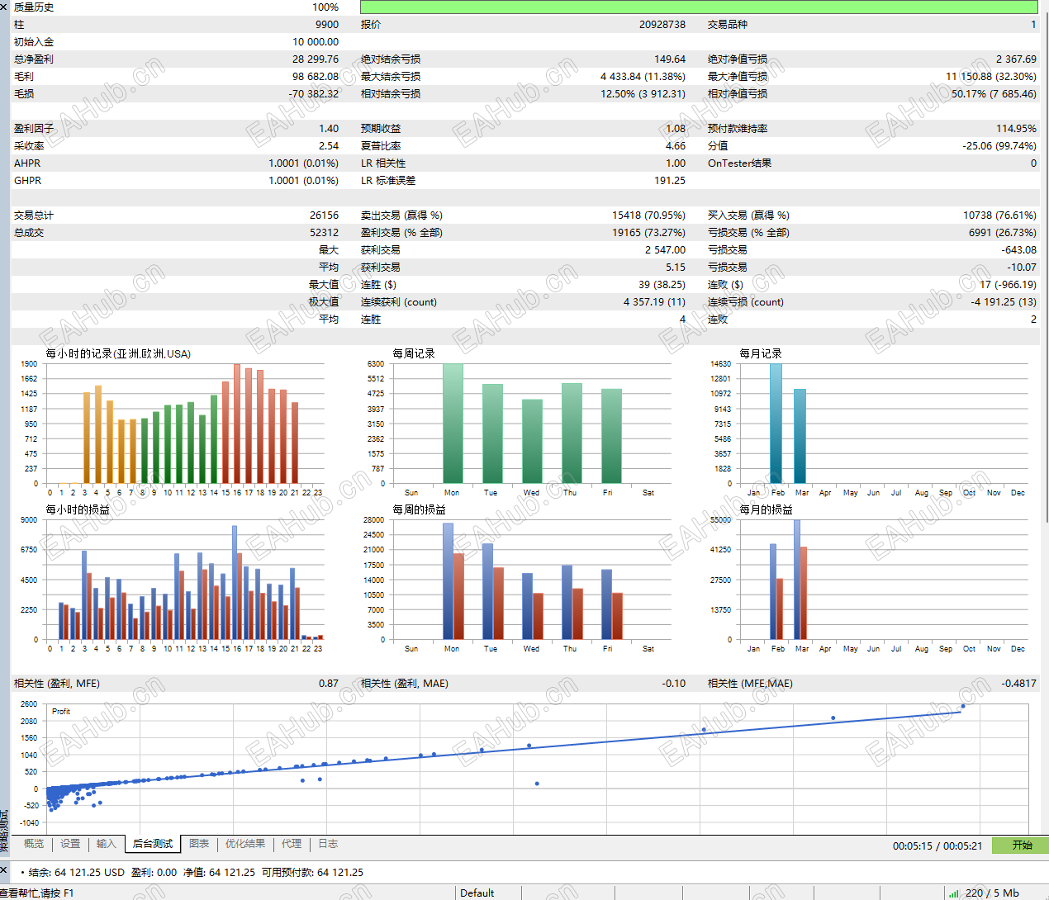Click the 相关性 (盈利, MFE) value 0.87
The height and width of the screenshot is (900, 1049).
point(329,684)
